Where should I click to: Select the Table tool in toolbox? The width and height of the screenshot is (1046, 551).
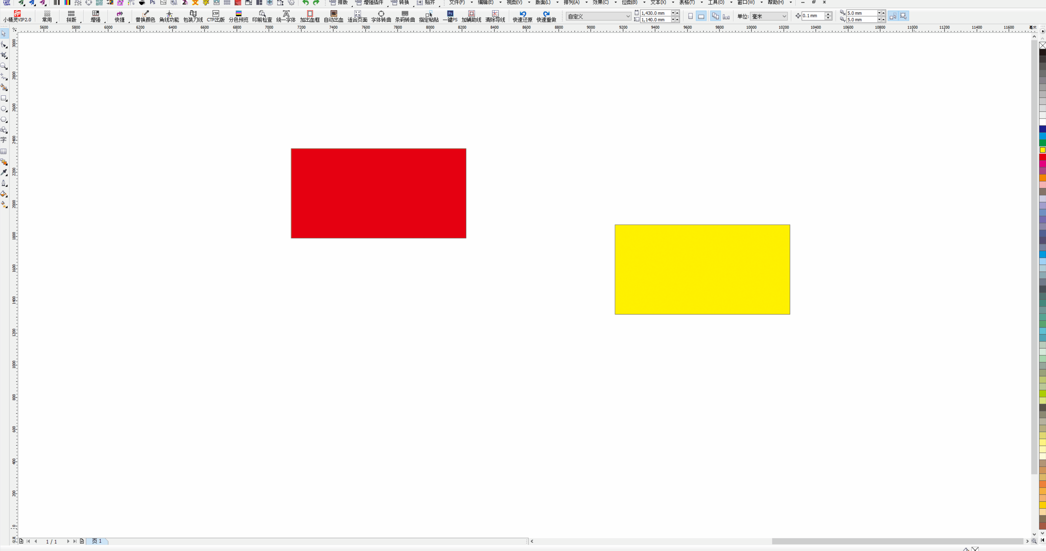4,151
